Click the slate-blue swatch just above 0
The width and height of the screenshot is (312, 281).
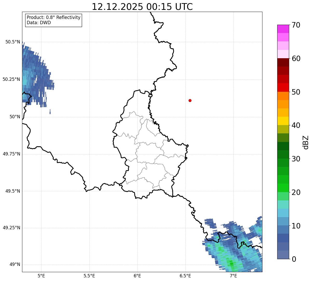[x=283, y=255]
